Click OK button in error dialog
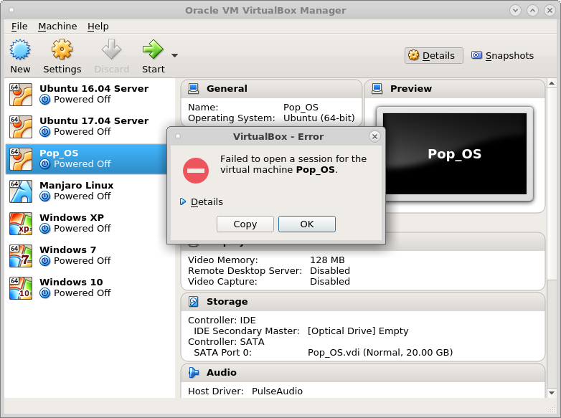Screen dimensions: 561x418 tap(307, 224)
